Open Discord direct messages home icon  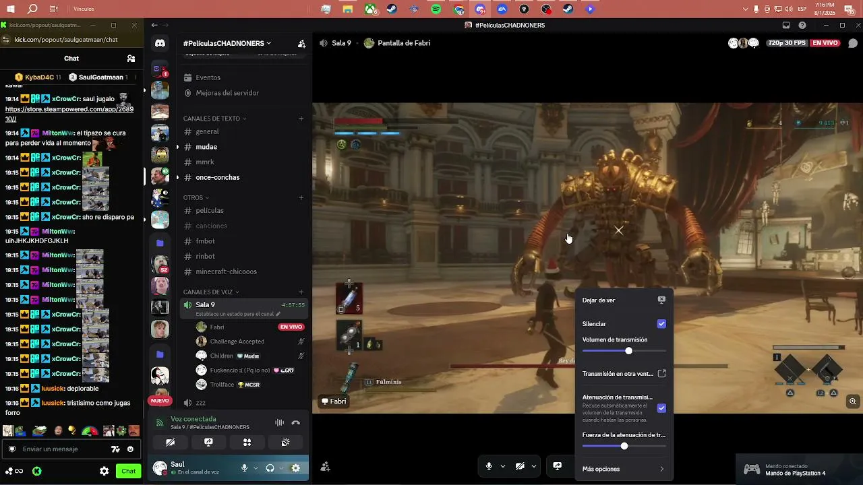pos(160,43)
